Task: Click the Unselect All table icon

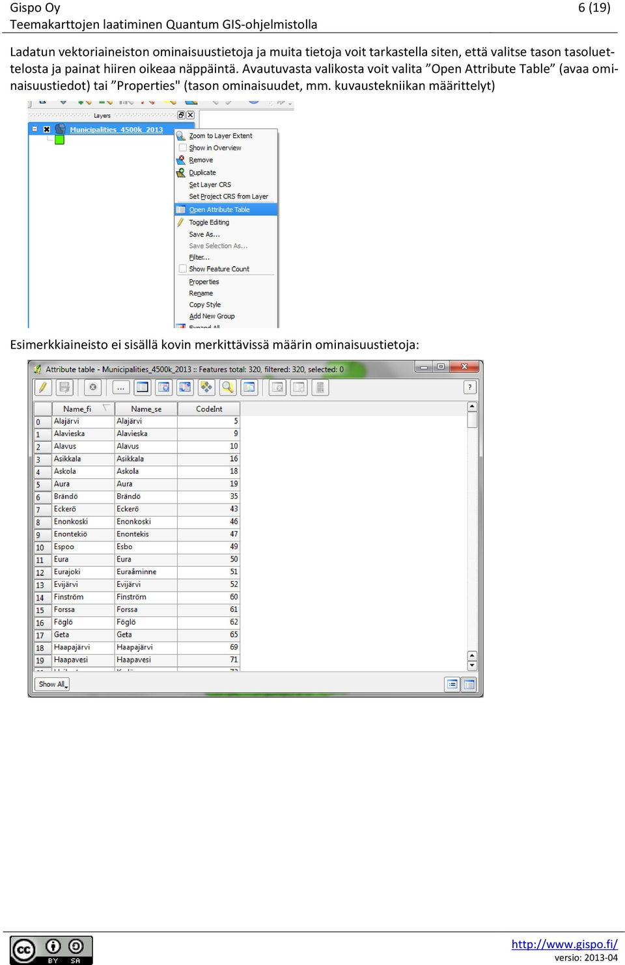Action: pos(143,387)
